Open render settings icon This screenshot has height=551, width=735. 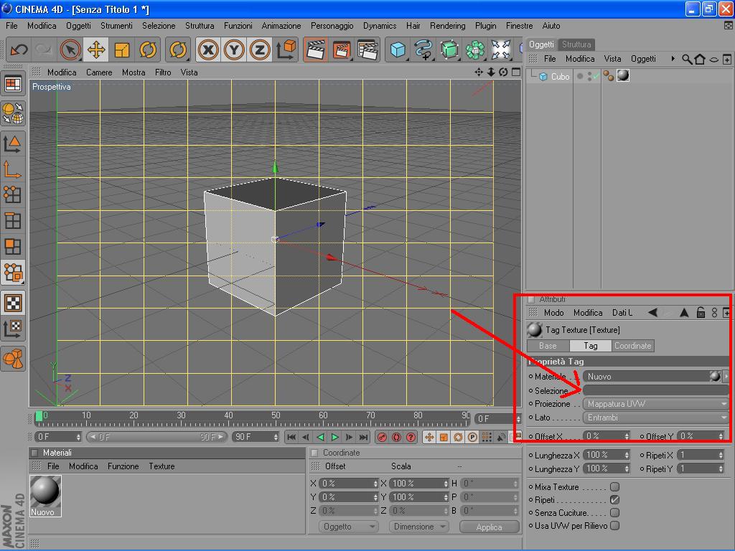[367, 50]
